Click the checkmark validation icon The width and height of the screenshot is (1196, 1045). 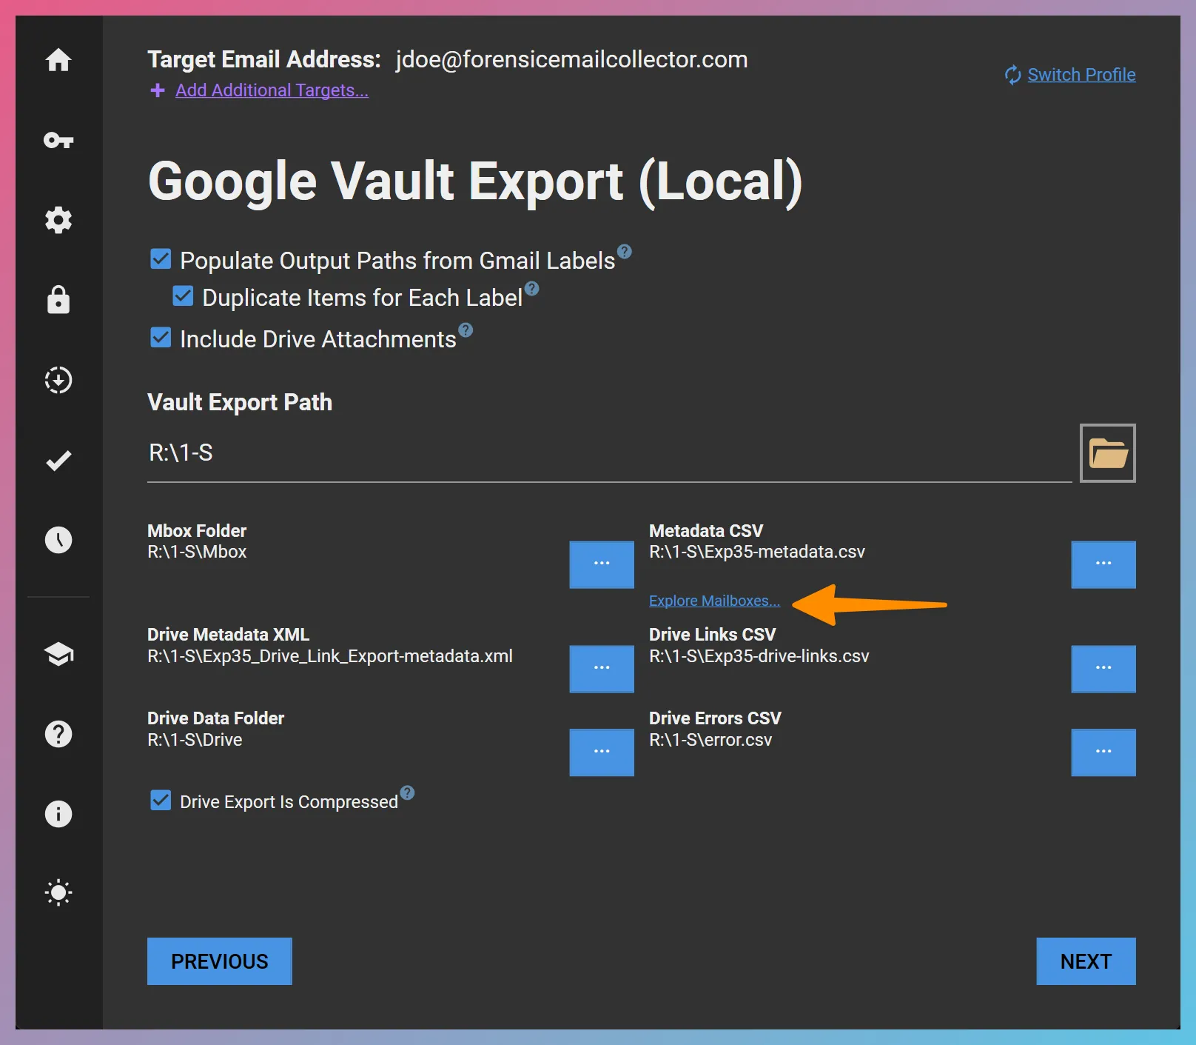tap(58, 460)
